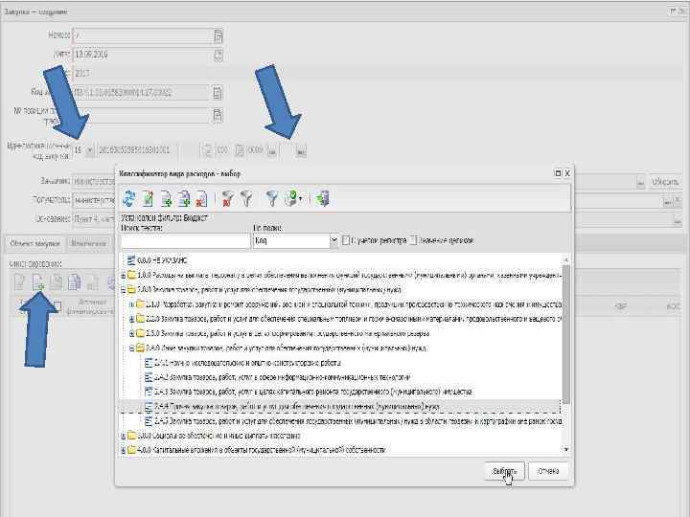Click the Отмена button
The height and width of the screenshot is (517, 690).
tap(548, 471)
